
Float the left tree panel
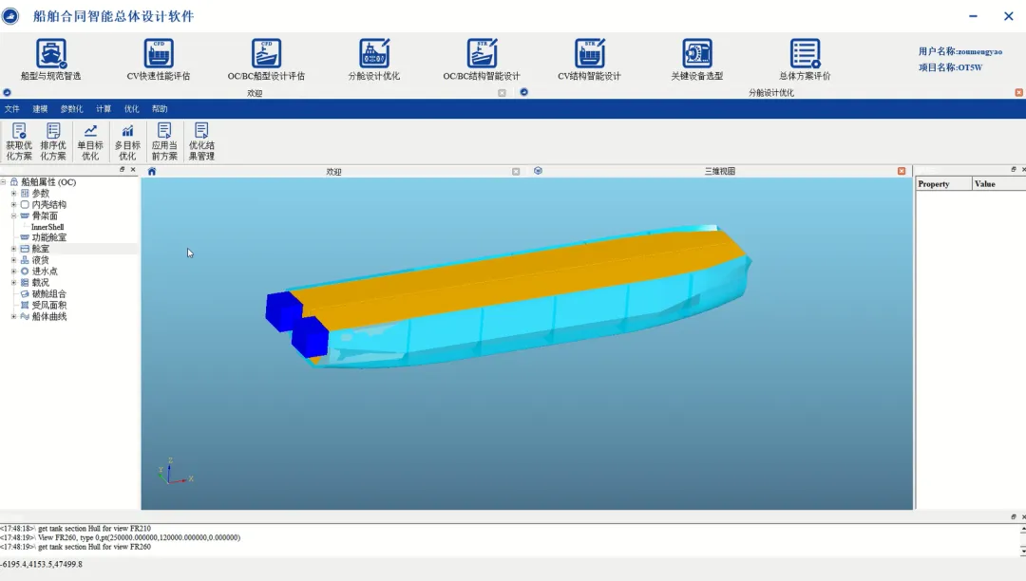[122, 169]
